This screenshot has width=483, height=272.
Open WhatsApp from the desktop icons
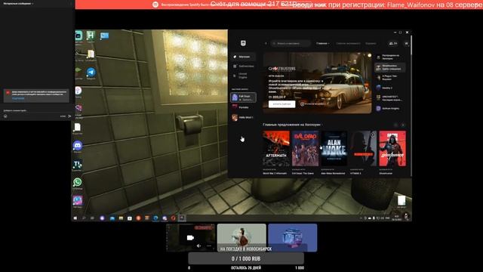click(78, 183)
